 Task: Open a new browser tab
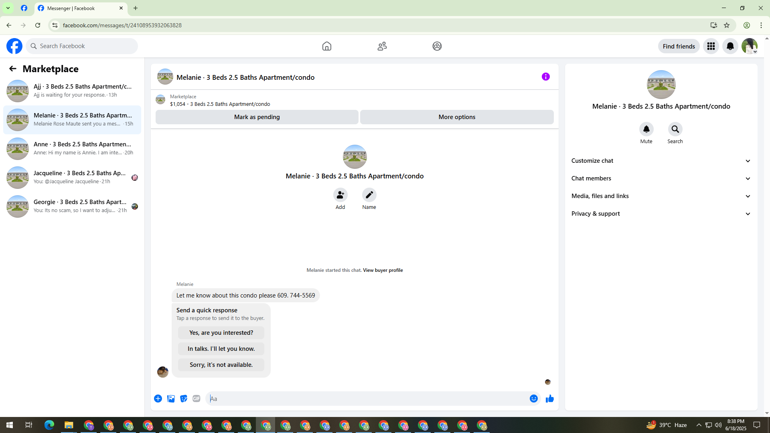[x=136, y=8]
